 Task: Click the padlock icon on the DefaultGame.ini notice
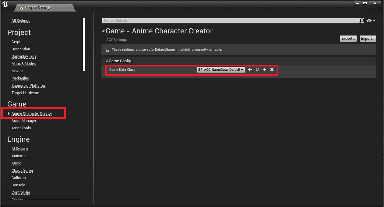[107, 49]
